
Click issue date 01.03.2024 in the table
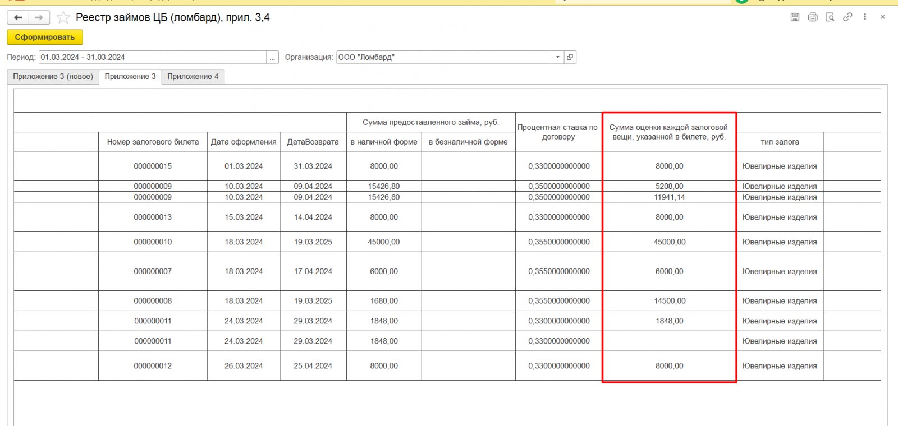pyautogui.click(x=244, y=166)
